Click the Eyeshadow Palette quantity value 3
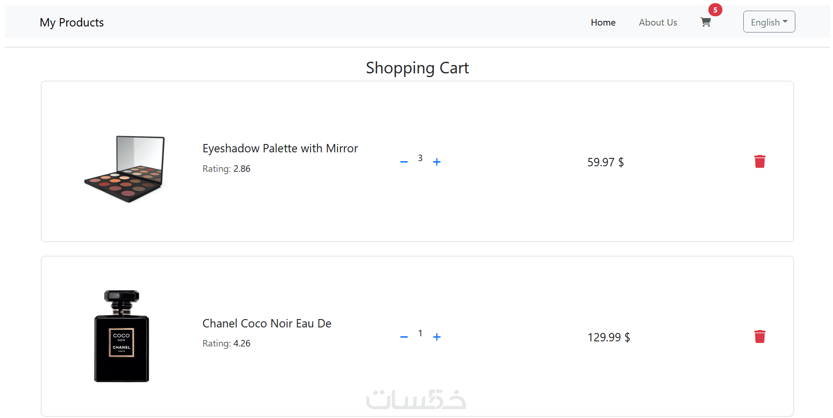 tap(420, 158)
